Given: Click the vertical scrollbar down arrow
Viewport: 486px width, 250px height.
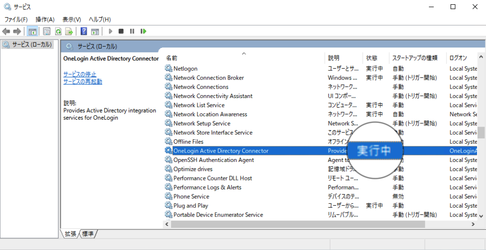Looking at the screenshot, I should point(481,216).
